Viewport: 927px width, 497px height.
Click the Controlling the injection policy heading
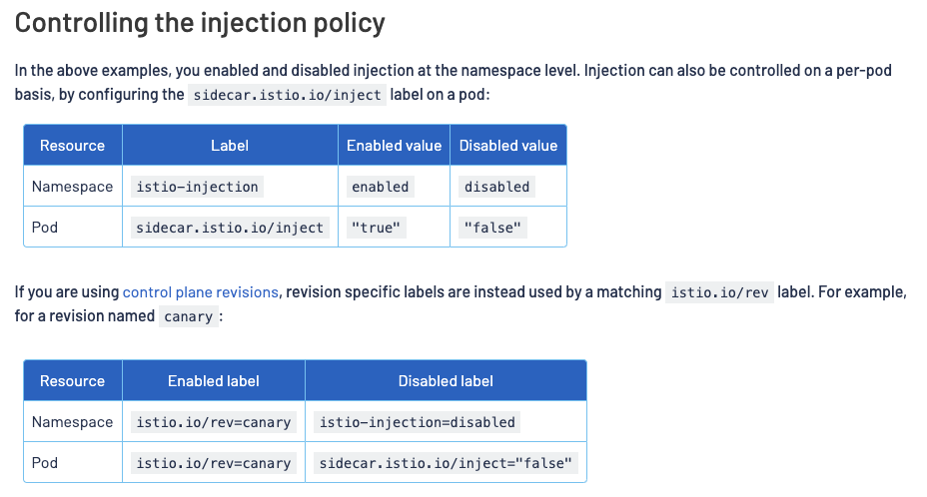(x=200, y=23)
